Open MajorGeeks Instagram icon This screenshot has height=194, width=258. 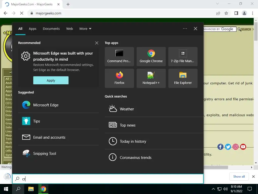click(236, 147)
